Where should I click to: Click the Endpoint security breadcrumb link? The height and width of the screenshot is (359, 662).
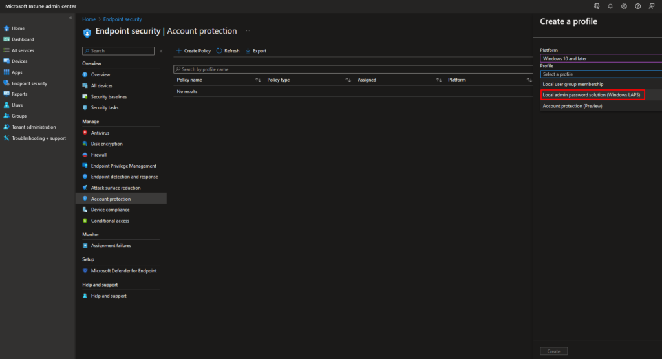122,19
